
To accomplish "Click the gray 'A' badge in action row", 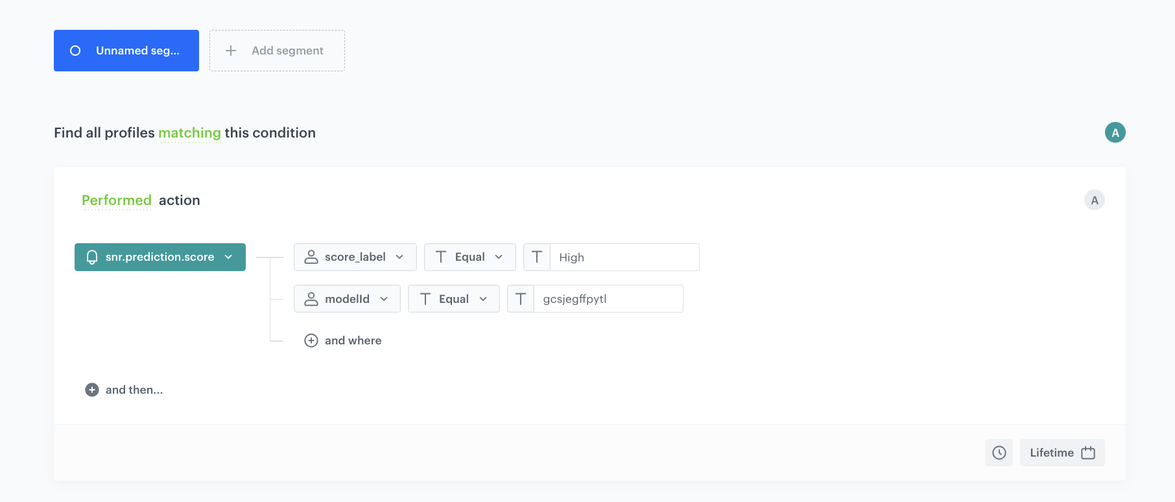I will [1094, 200].
